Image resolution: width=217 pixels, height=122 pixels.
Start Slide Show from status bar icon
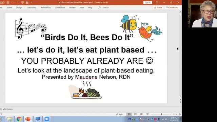(147, 114)
